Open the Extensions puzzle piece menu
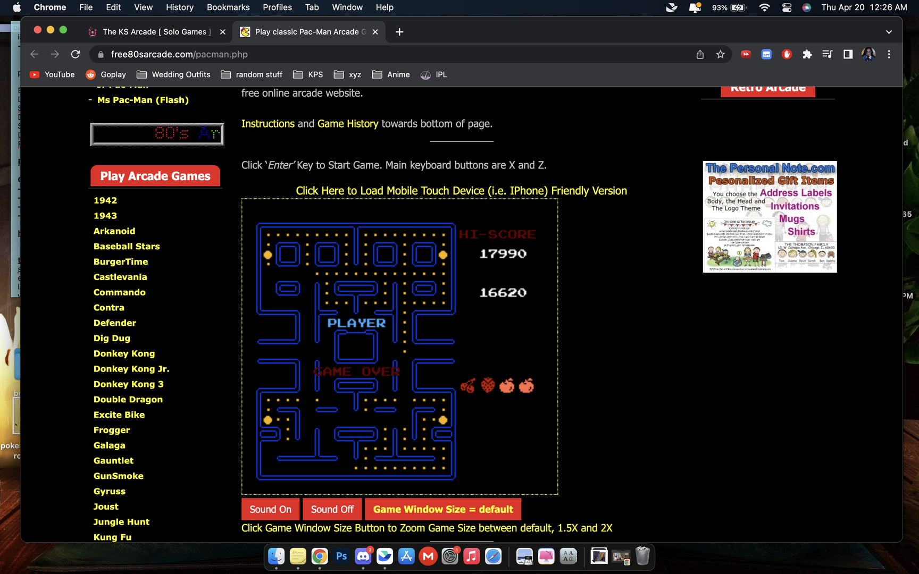919x574 pixels. 807,54
